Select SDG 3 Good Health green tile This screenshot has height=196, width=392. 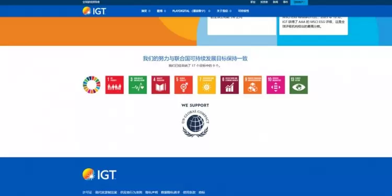tap(138, 85)
